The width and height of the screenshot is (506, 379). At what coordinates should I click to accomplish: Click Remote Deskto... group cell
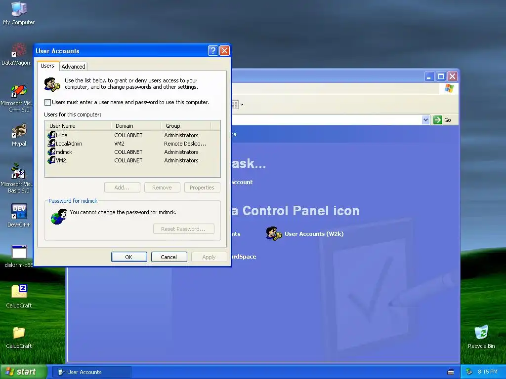click(x=185, y=144)
